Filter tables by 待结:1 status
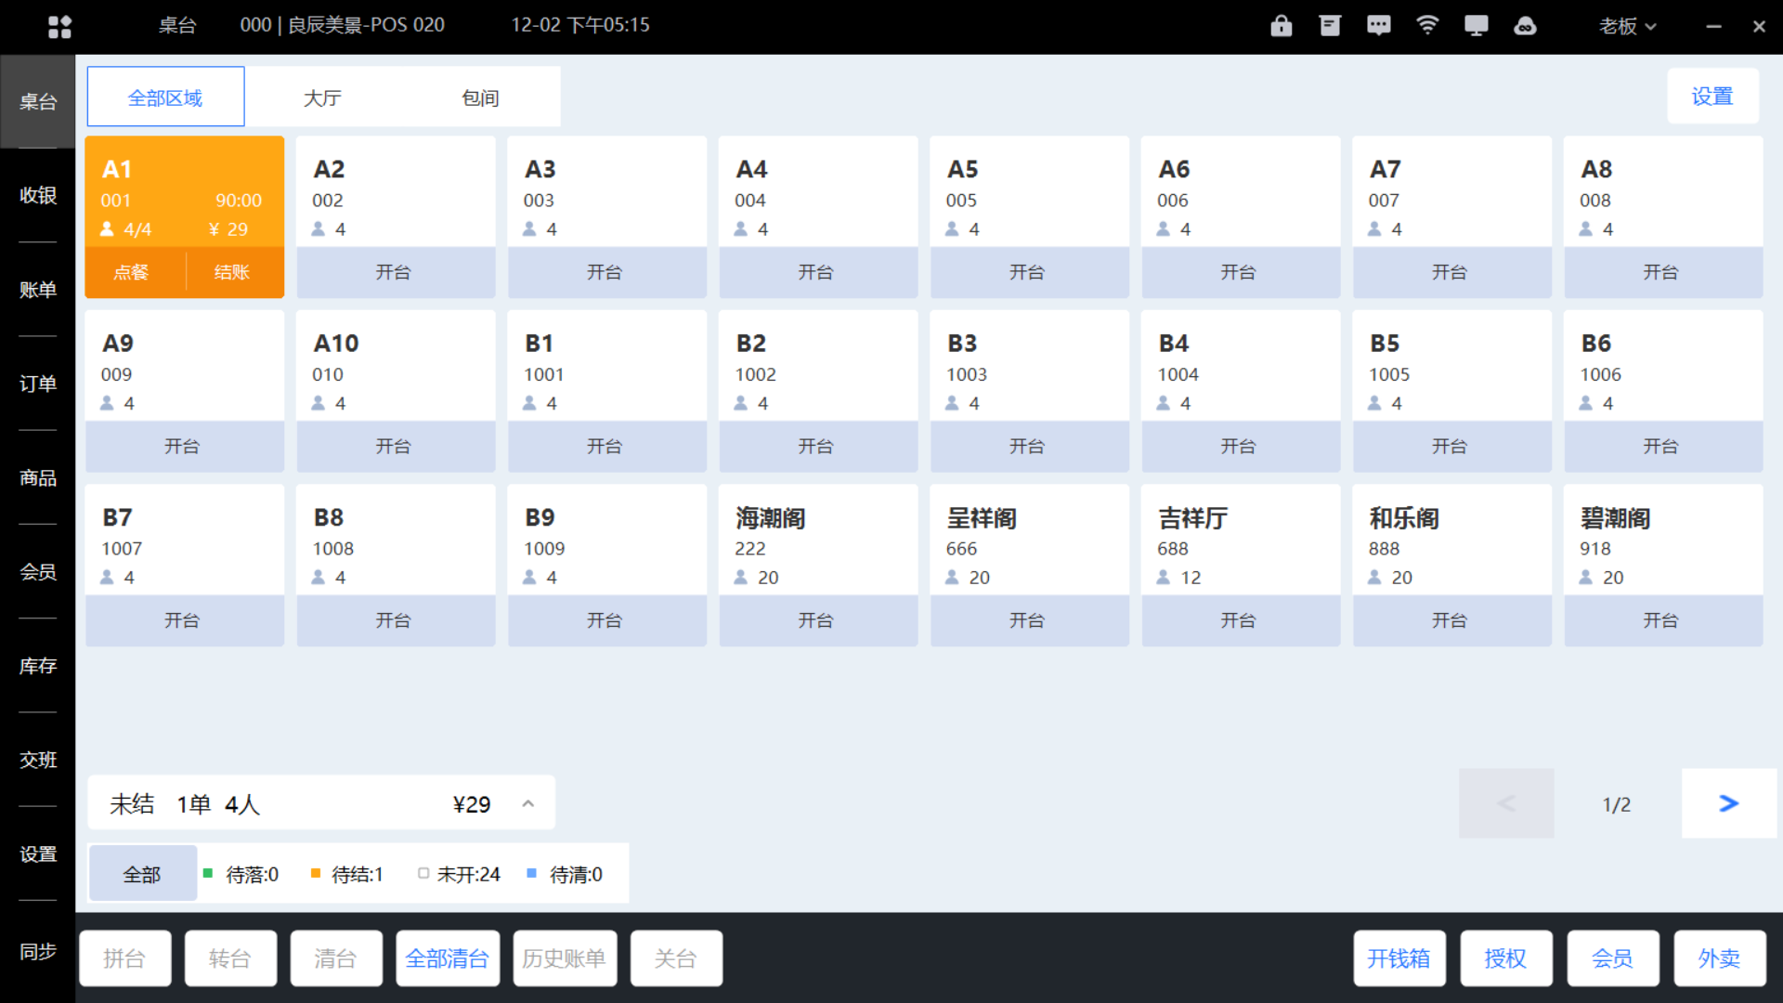The width and height of the screenshot is (1783, 1003). (x=347, y=874)
